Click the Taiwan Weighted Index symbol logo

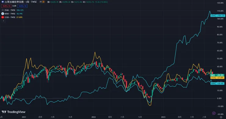(x=2, y=2)
